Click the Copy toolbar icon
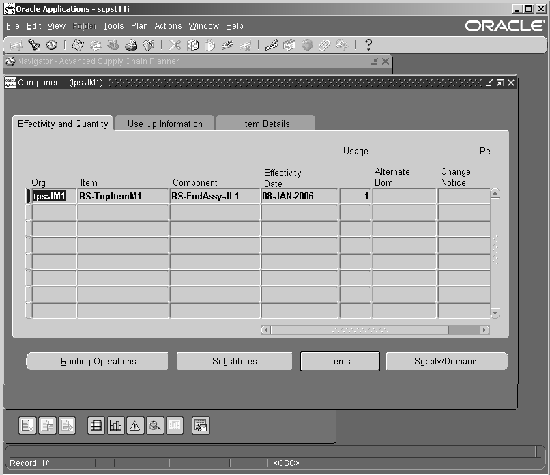The height and width of the screenshot is (475, 550). (192, 45)
